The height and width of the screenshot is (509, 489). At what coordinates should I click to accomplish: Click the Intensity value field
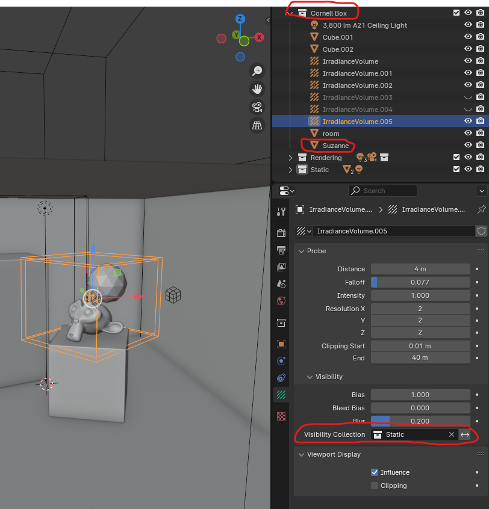420,296
